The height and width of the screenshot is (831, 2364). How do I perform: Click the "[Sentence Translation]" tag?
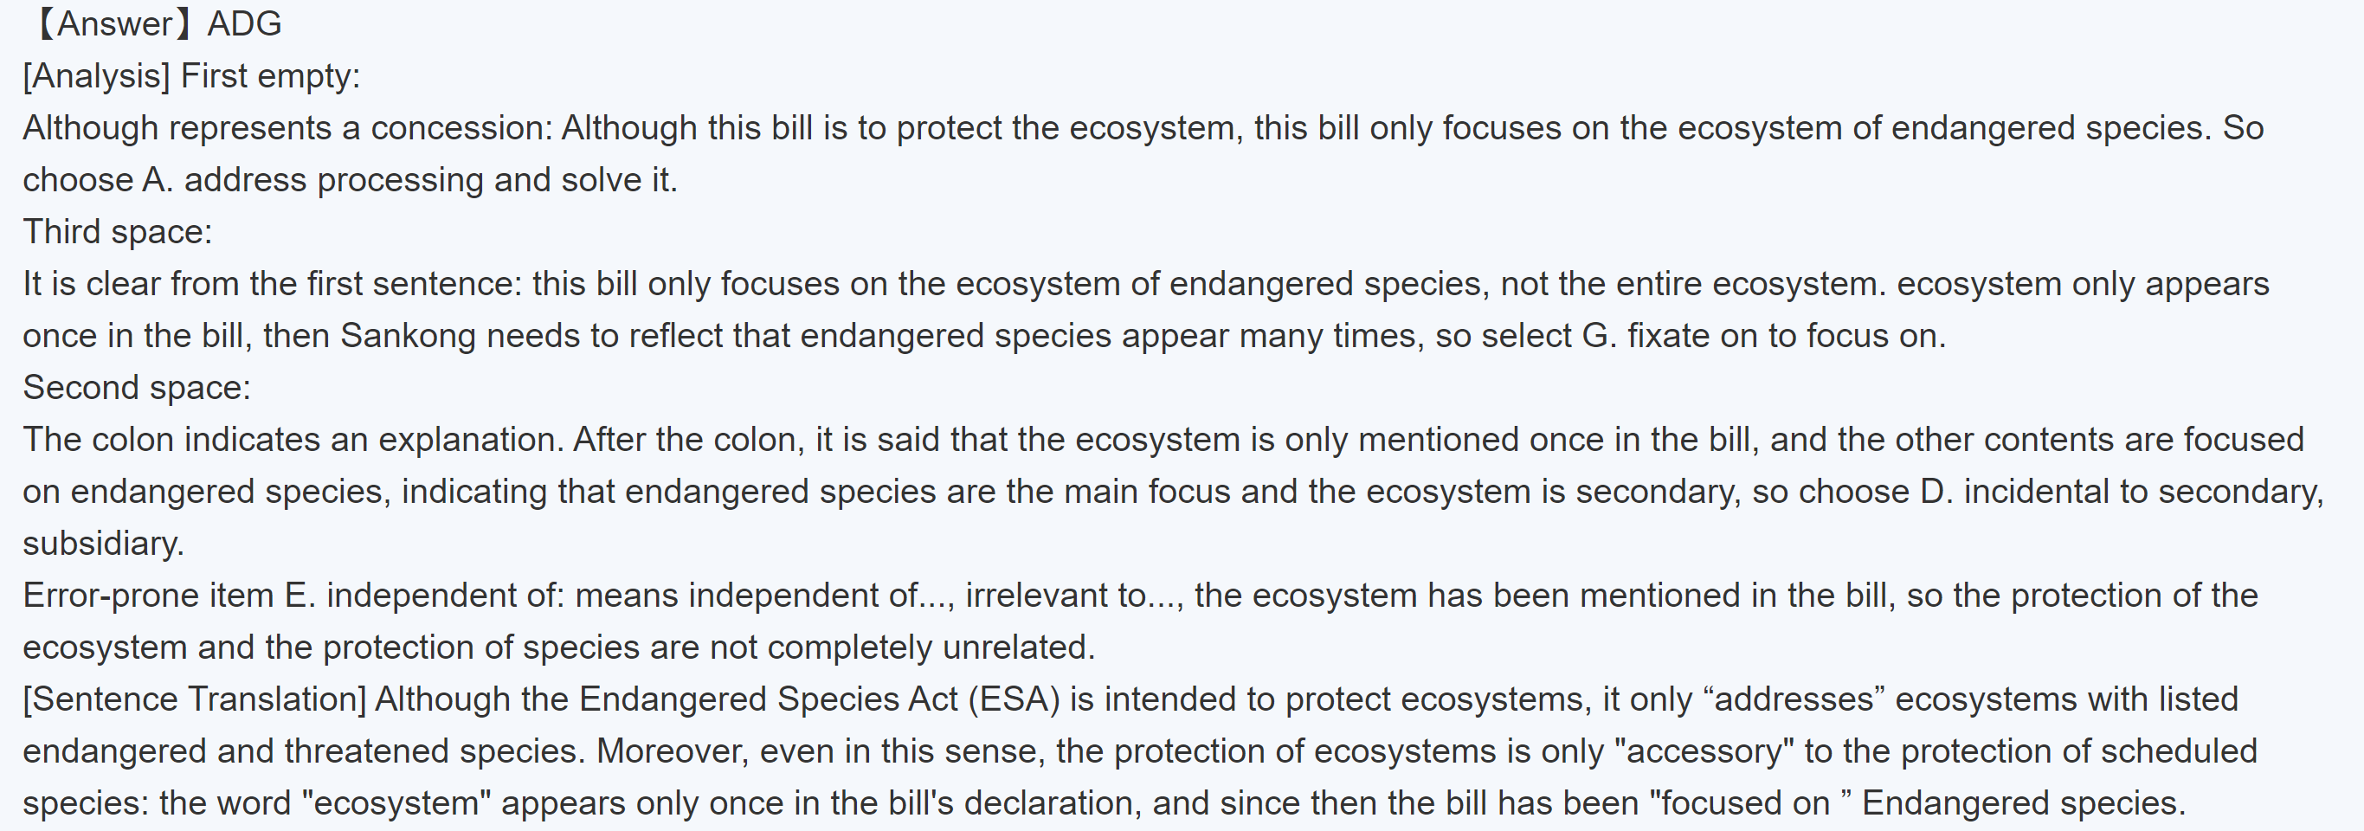coord(195,699)
